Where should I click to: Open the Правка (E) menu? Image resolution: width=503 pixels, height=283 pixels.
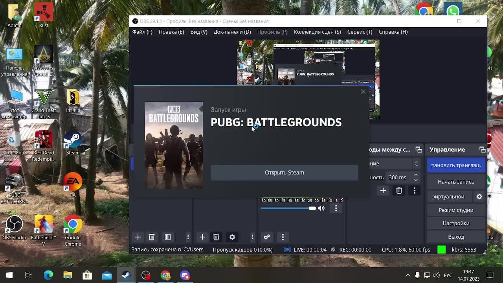[171, 32]
